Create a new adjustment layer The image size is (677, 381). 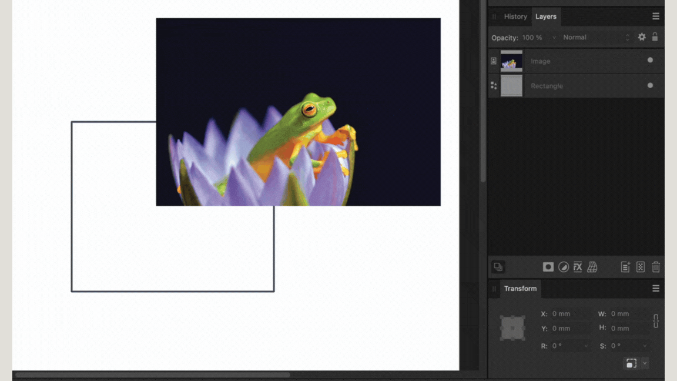tap(563, 266)
